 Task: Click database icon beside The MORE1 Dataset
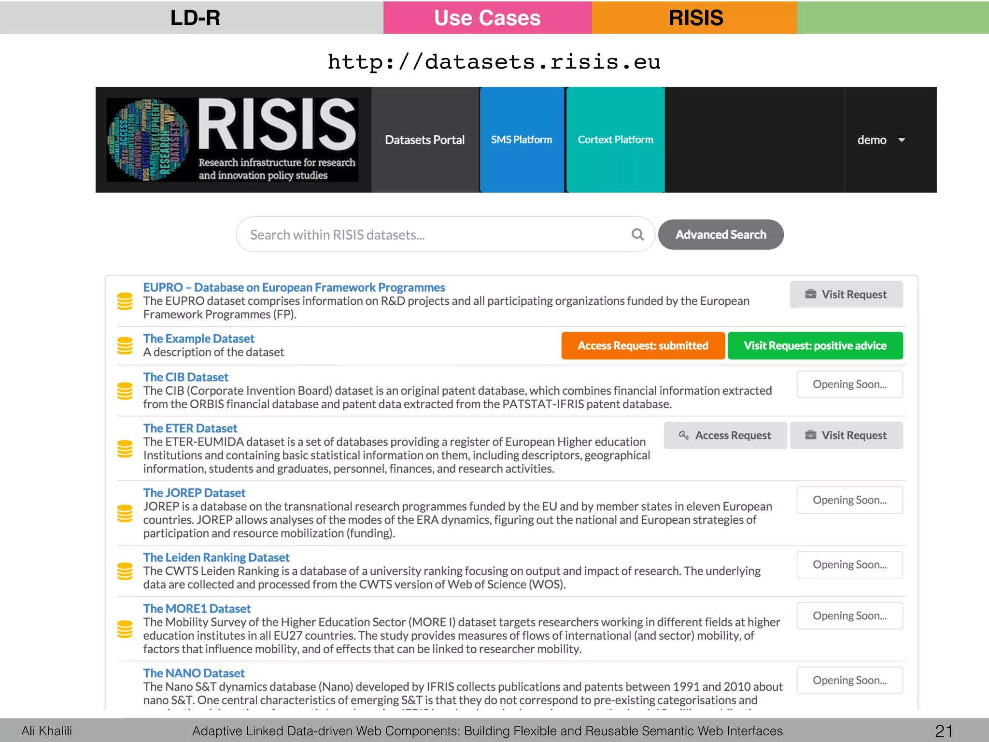[125, 629]
